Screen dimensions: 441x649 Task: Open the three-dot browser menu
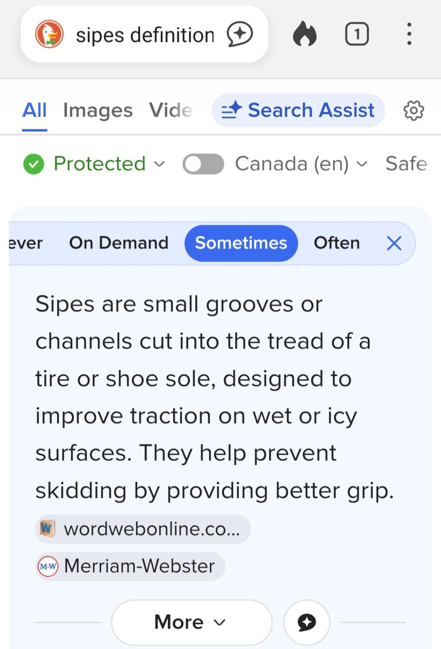(409, 34)
